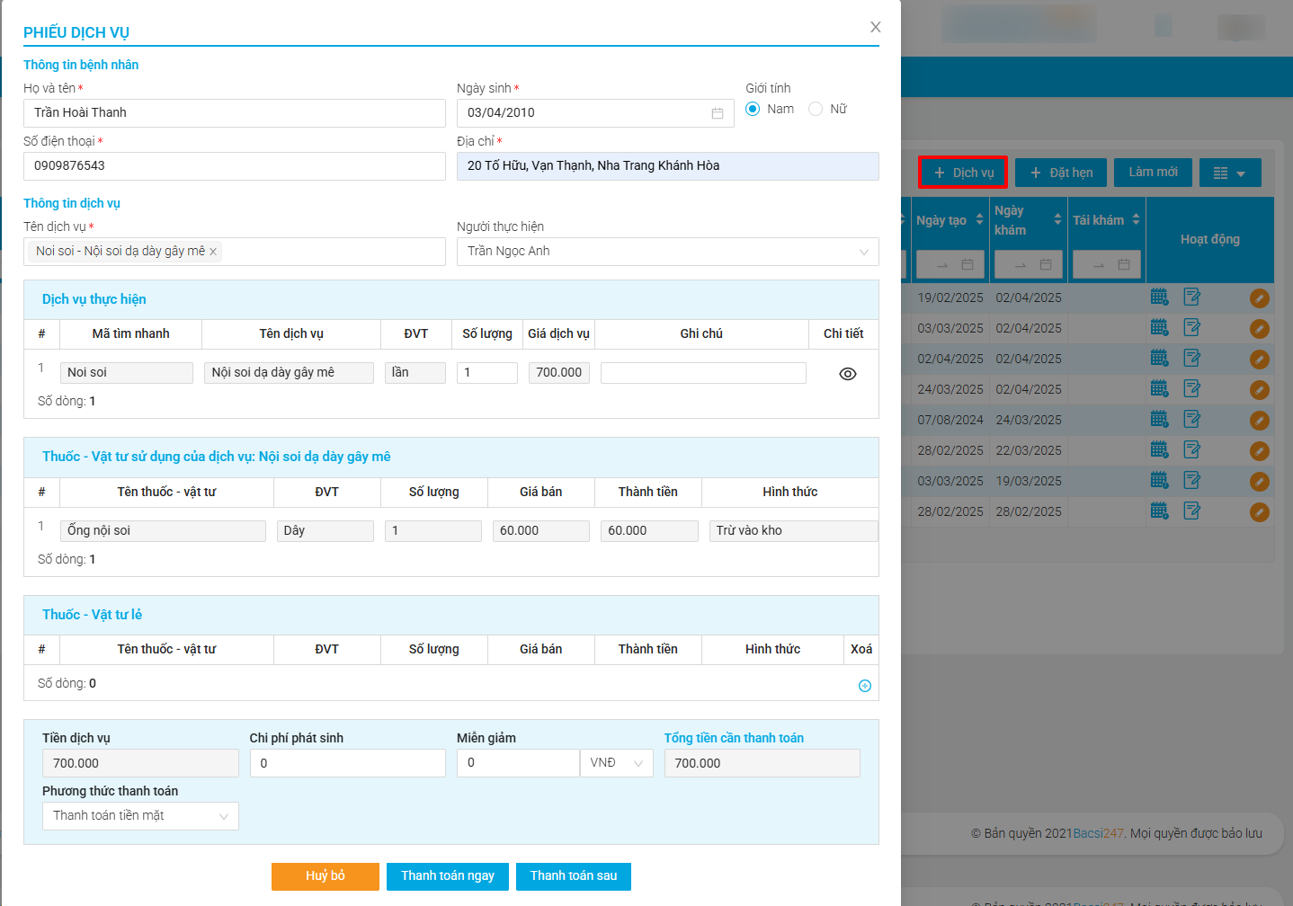View details of Nội soi dạ dày row

point(847,374)
